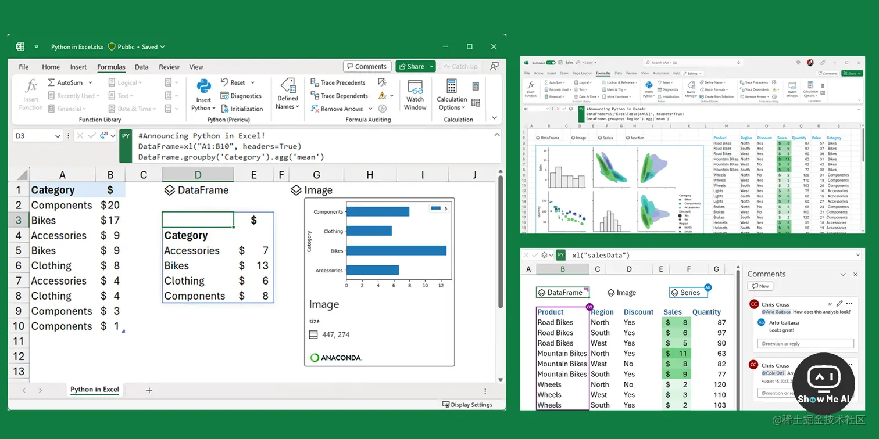Viewport: 879px width, 439px height.
Task: Switch to Data tab in Python in Excel.xlsx window
Action: coord(142,67)
